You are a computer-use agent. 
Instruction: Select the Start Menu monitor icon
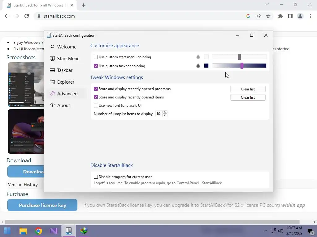pos(52,58)
